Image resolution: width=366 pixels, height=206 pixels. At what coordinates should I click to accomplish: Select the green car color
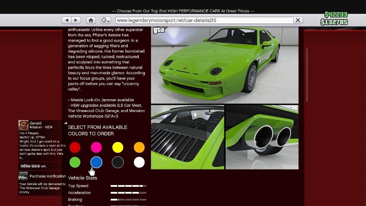pyautogui.click(x=75, y=162)
